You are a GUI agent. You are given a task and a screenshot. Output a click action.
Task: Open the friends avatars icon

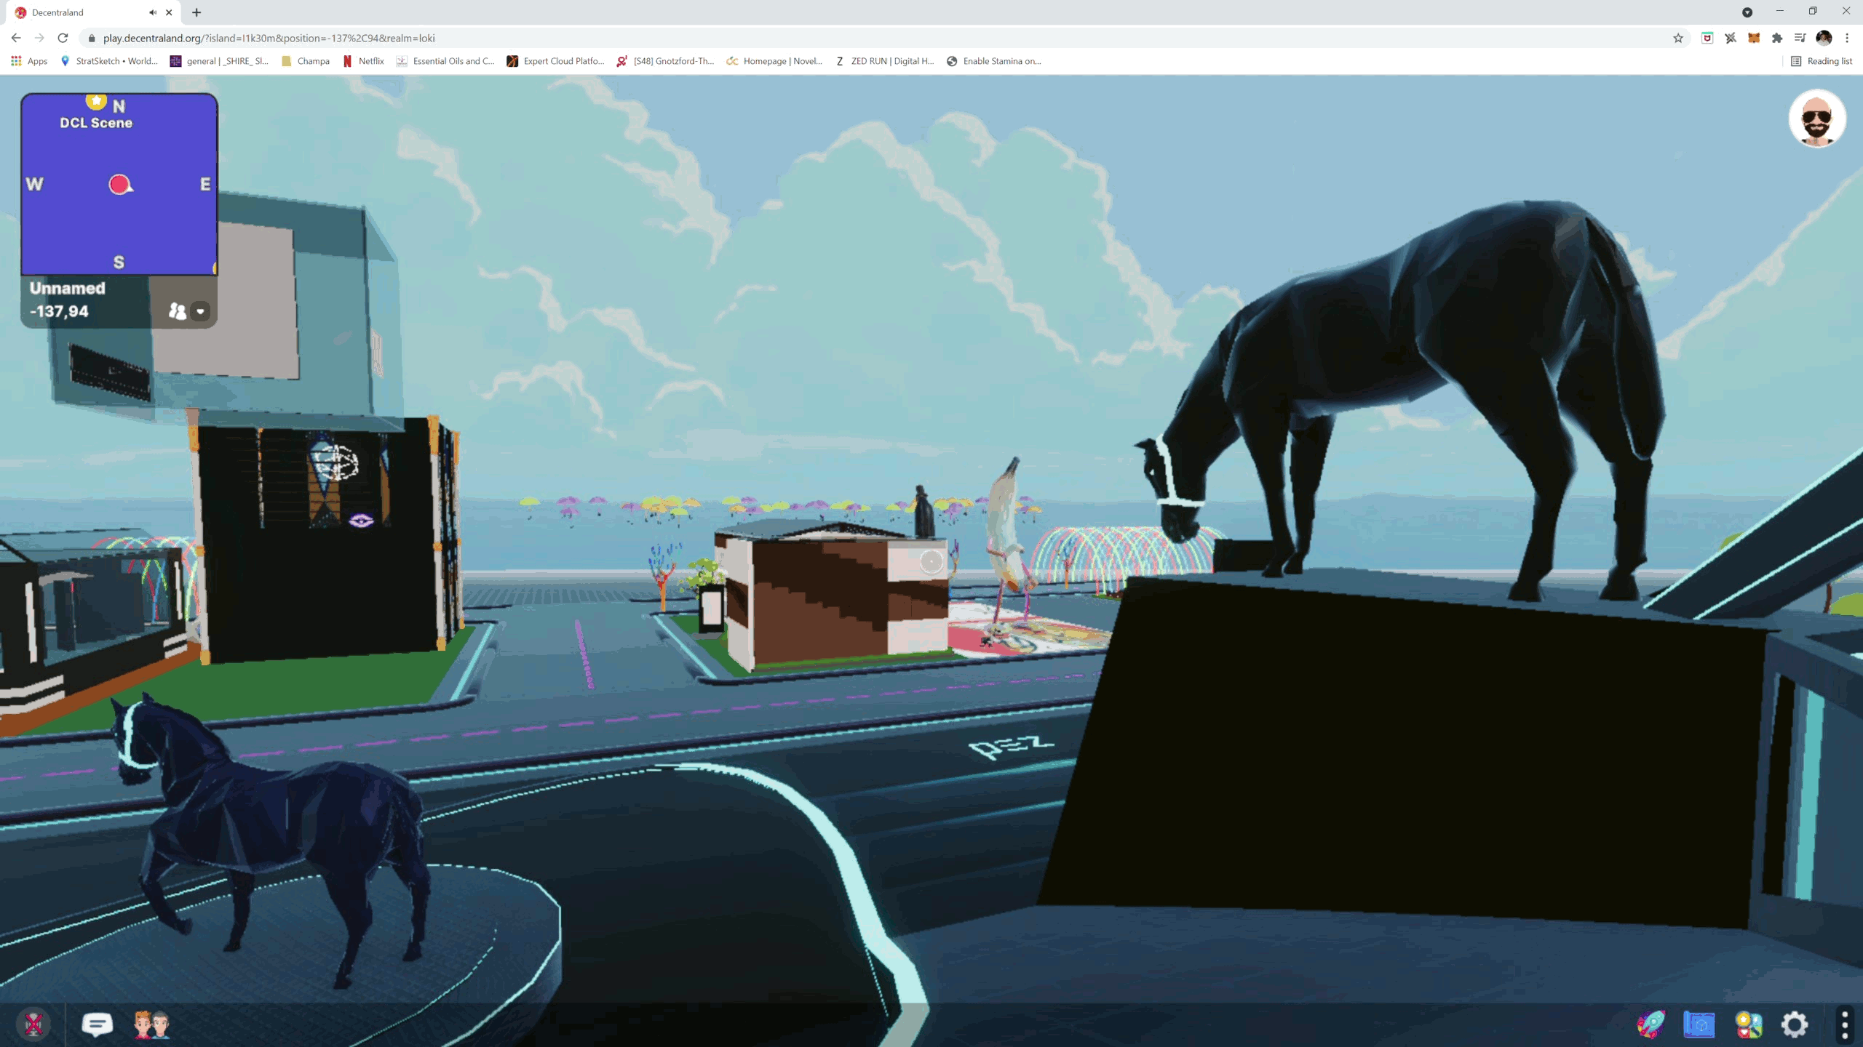pyautogui.click(x=151, y=1024)
